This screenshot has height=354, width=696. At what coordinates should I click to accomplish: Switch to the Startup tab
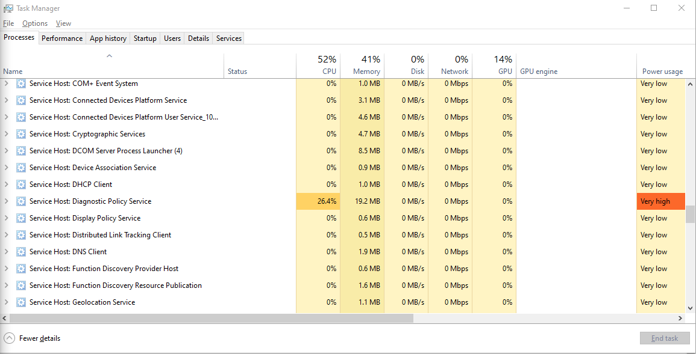click(145, 38)
